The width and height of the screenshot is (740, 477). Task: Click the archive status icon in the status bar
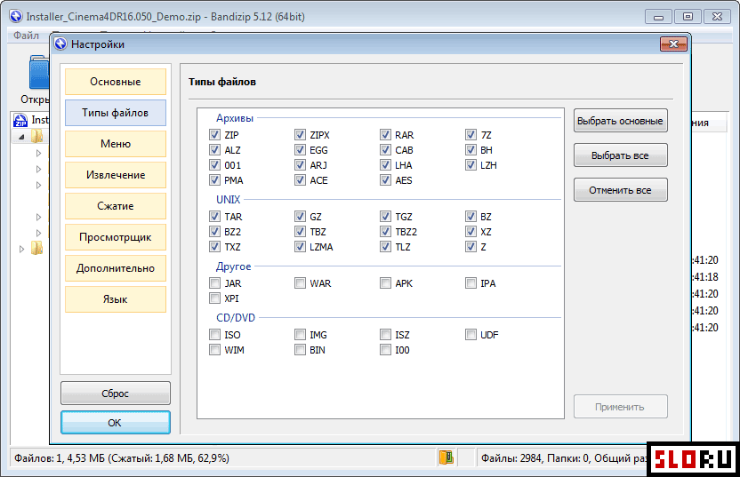point(446,457)
